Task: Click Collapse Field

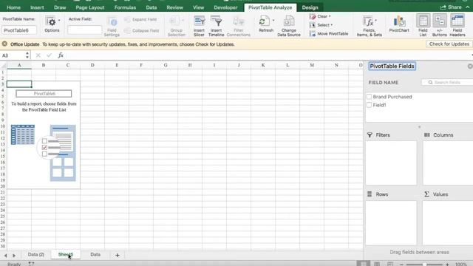Action: [x=141, y=30]
